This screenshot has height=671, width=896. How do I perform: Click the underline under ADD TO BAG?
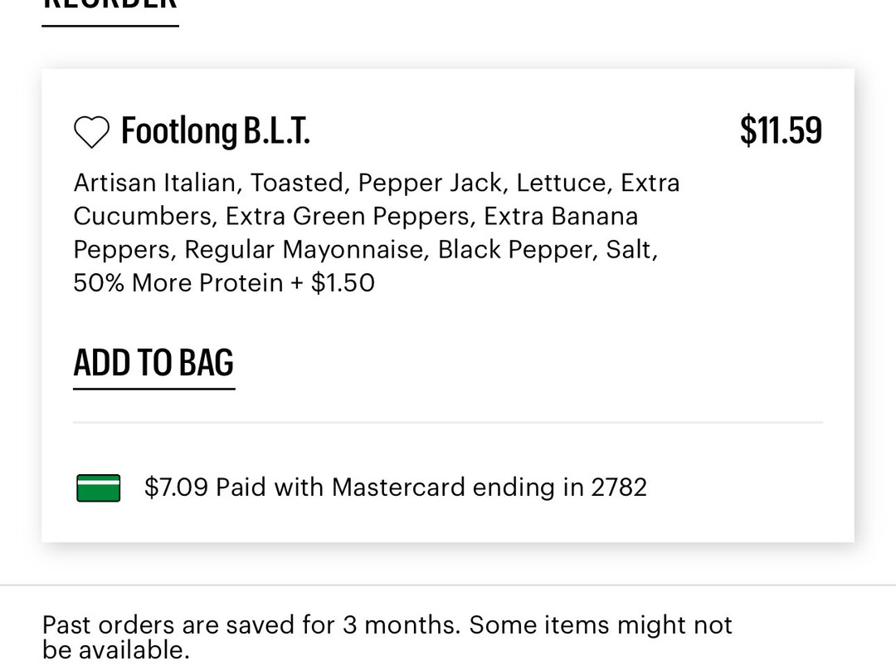154,389
